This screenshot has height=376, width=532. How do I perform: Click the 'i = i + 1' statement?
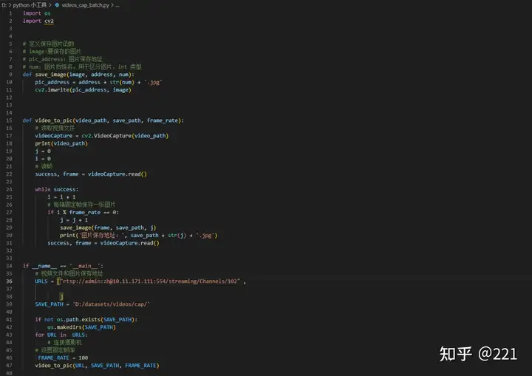(61, 197)
